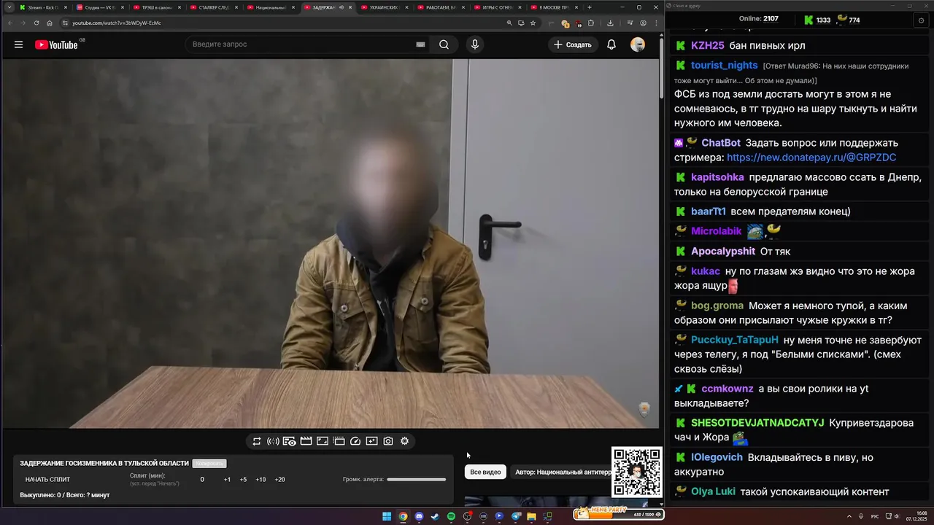
Task: Click the QR code overlay image
Action: 636,472
